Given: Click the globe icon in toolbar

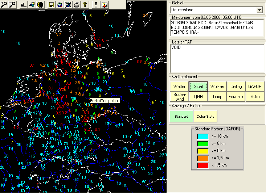Looking at the screenshot, I should pos(60,4).
